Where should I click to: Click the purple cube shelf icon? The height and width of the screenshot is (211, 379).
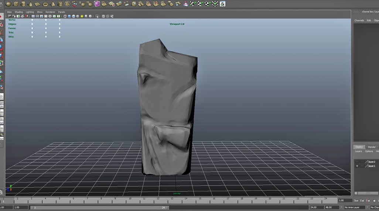click(x=97, y=4)
